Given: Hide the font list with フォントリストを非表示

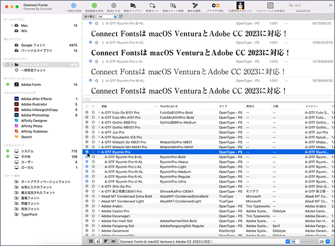Looking at the screenshot, I should (x=270, y=5).
